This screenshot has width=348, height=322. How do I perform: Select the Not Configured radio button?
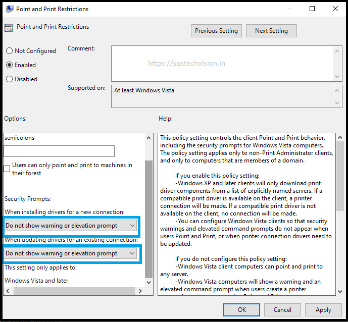[x=9, y=51]
